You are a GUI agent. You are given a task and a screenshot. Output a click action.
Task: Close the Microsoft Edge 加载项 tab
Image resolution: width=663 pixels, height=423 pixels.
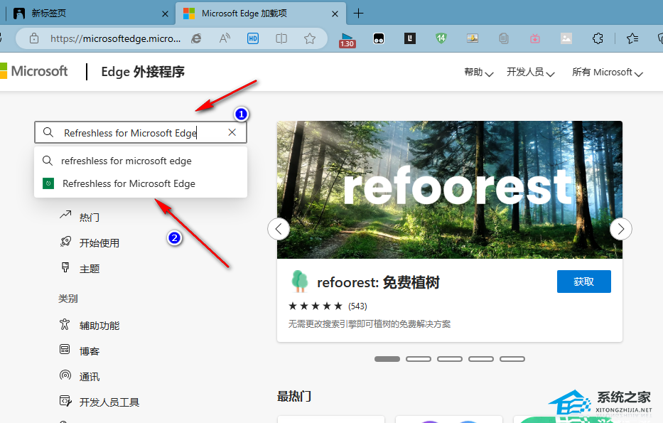pyautogui.click(x=335, y=14)
